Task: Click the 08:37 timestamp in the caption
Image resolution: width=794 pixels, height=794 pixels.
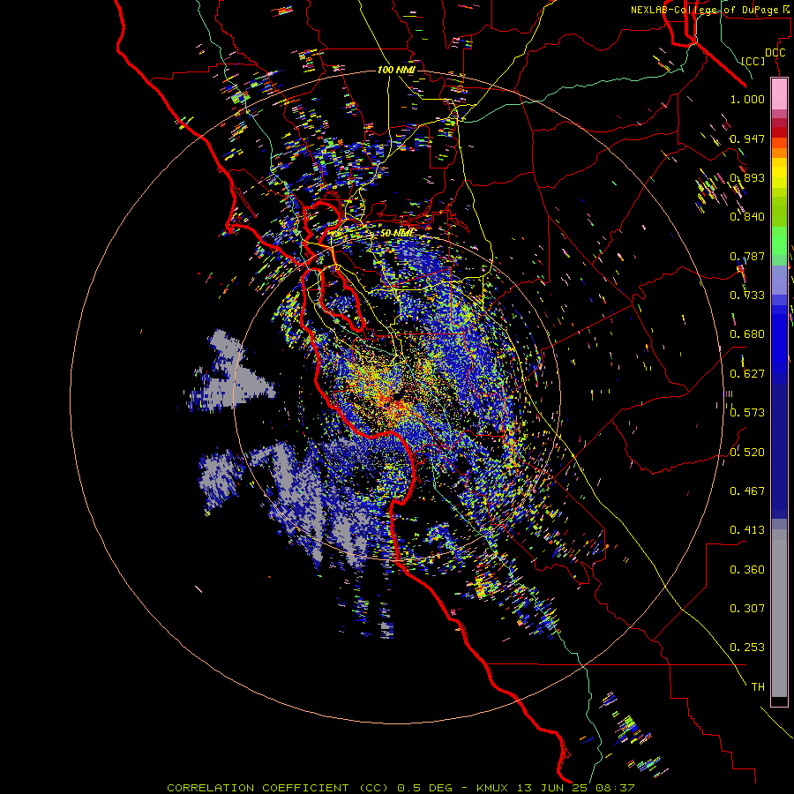Action: (617, 788)
